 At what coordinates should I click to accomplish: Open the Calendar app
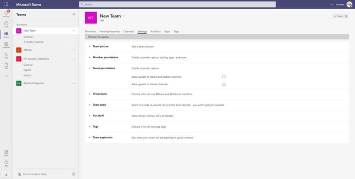pyautogui.click(x=6, y=45)
